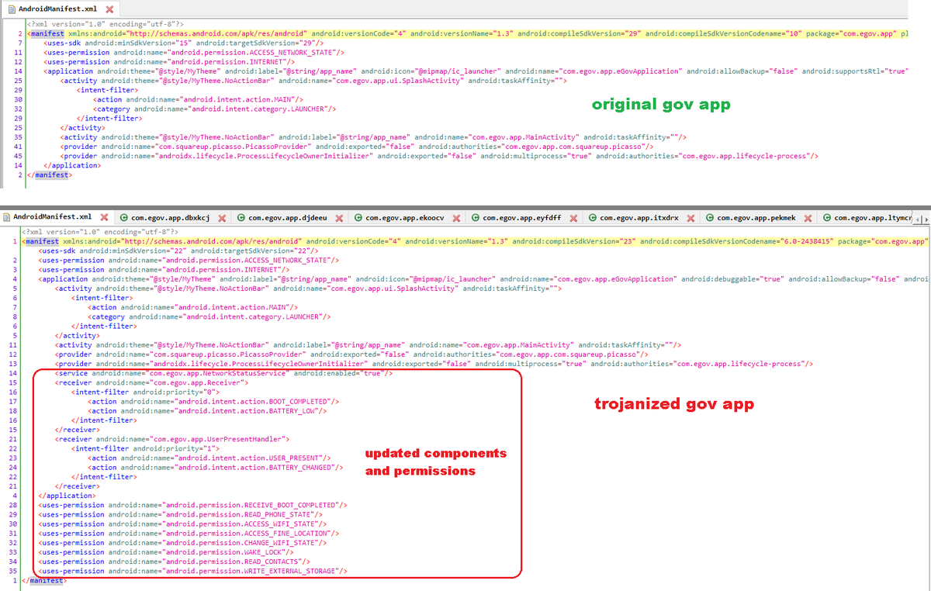Screen dimensions: 931x591
Task: Open the com.egov.app.eyfdff tab
Action: [522, 218]
